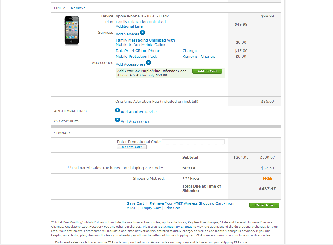
Task: Open the discretionary charges link
Action: [176, 227]
